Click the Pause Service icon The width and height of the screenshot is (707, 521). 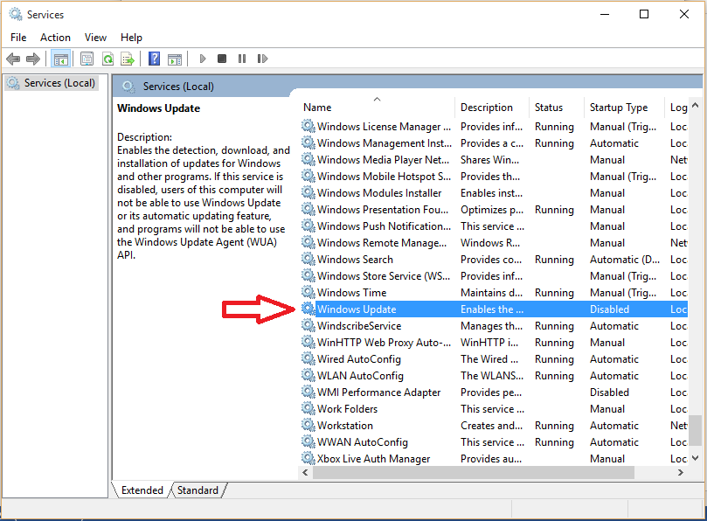tap(242, 59)
